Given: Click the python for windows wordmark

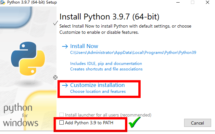Looking at the screenshot, I should (x=21, y=115).
